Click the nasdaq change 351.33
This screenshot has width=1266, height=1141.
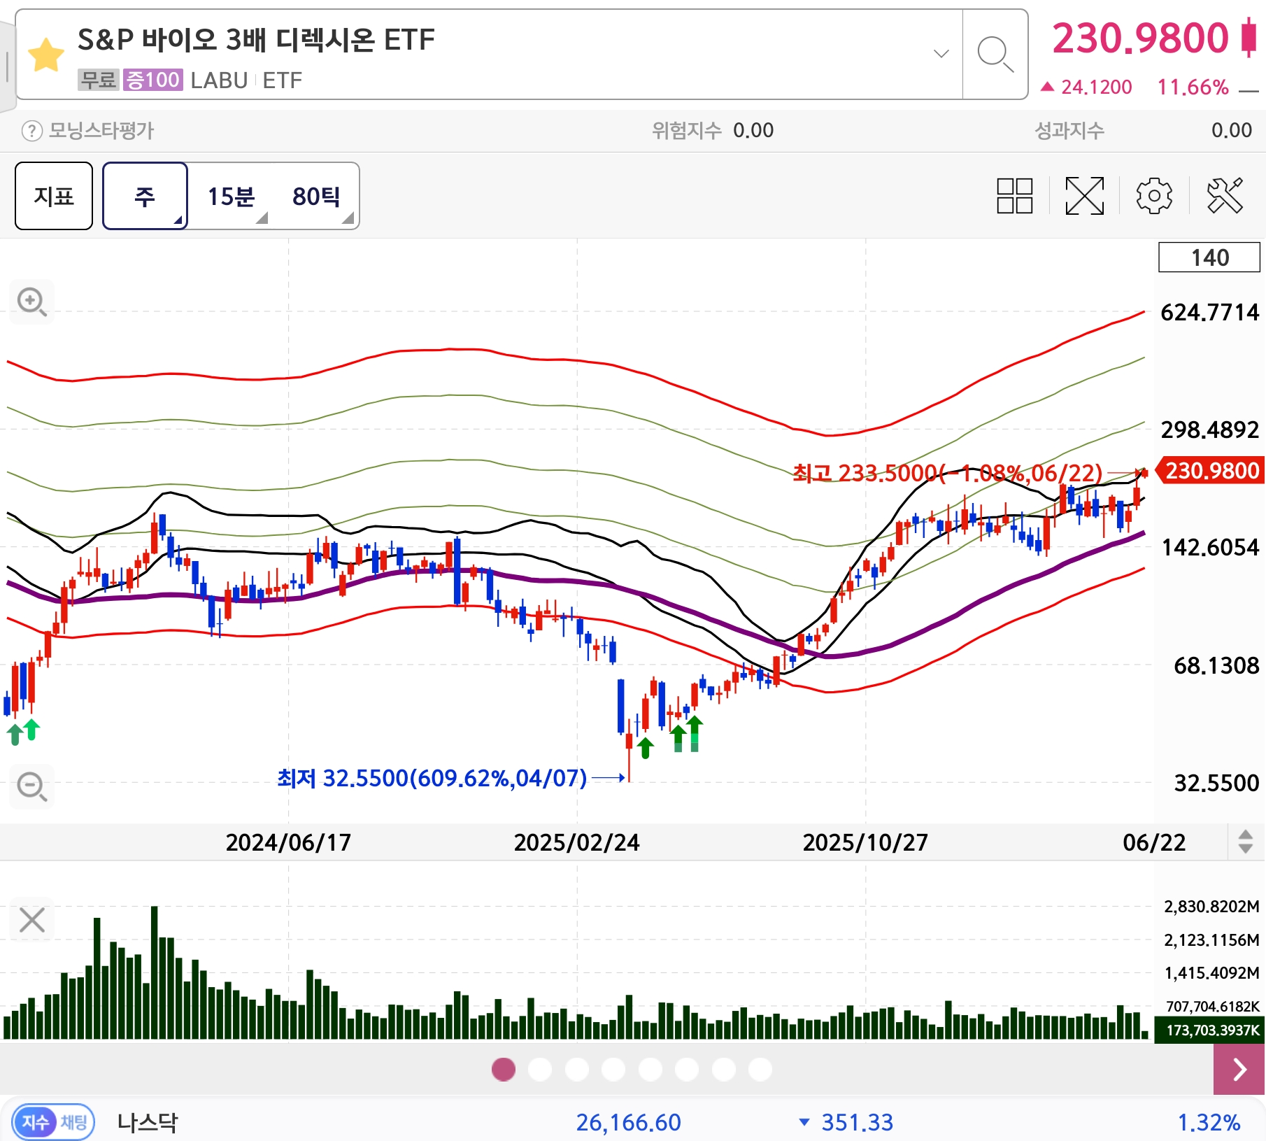857,1122
